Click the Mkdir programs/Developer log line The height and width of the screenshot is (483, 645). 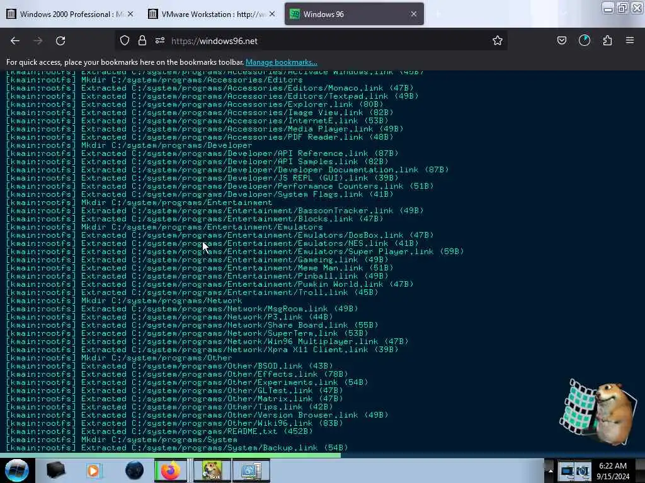click(x=128, y=145)
